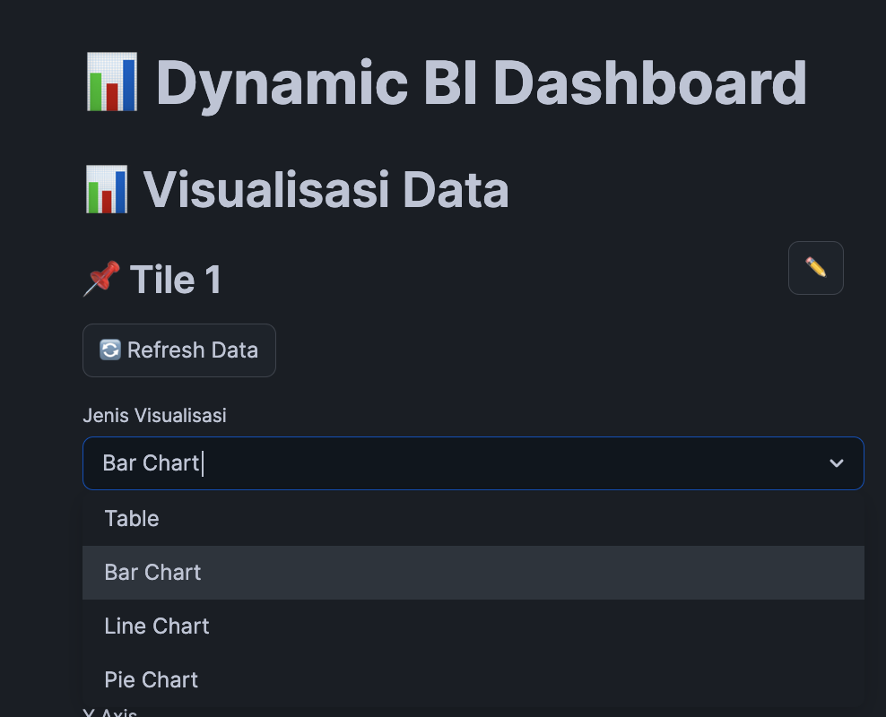
Task: Click the Jenis Visualisasi field label
Action: click(x=154, y=416)
